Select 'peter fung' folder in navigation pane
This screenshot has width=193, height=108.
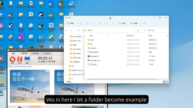click(x=75, y=41)
